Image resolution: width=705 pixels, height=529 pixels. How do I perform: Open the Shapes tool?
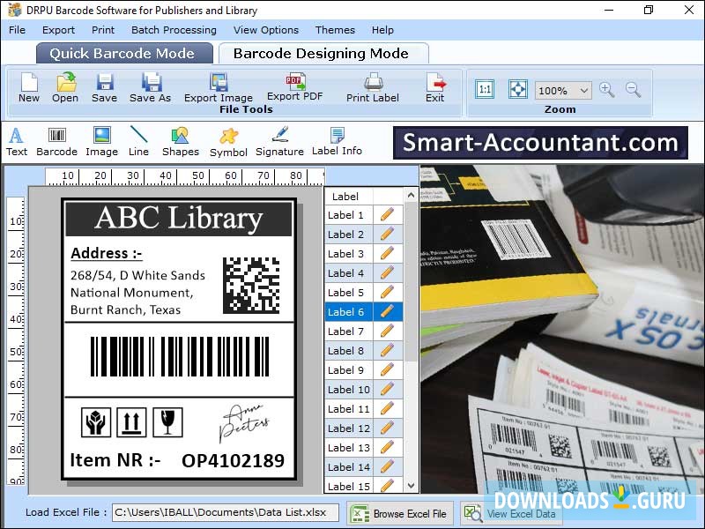[180, 141]
